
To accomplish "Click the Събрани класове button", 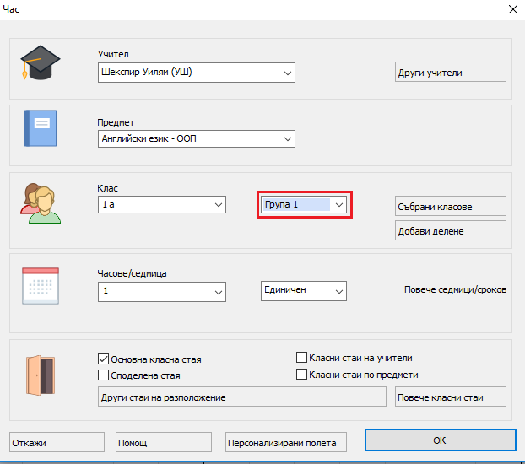I will click(x=451, y=207).
